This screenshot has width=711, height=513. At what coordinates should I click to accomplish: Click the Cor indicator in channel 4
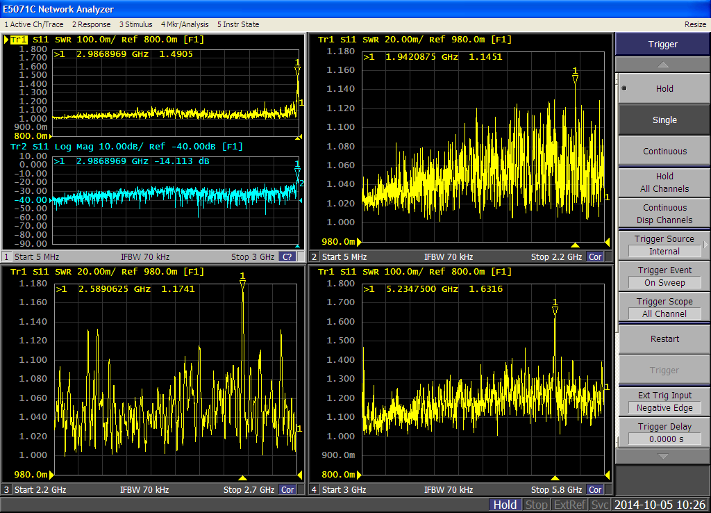595,490
